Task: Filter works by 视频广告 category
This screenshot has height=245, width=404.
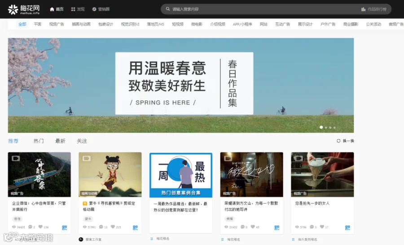Action: [57, 24]
